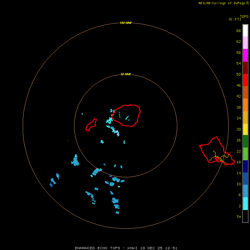
Task: Click the black TH threshold legend box
Action: [245, 216]
